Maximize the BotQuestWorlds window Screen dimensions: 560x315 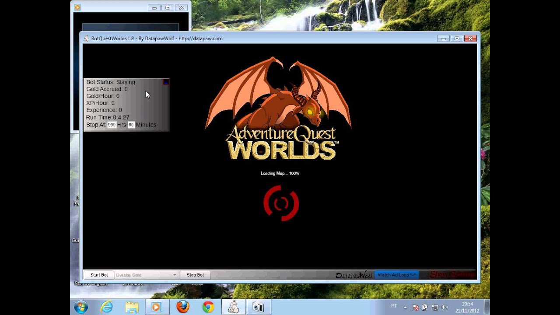pyautogui.click(x=457, y=38)
